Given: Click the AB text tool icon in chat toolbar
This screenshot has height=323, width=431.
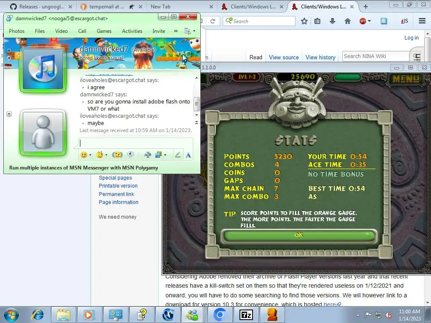Looking at the screenshot, I should pos(148,155).
